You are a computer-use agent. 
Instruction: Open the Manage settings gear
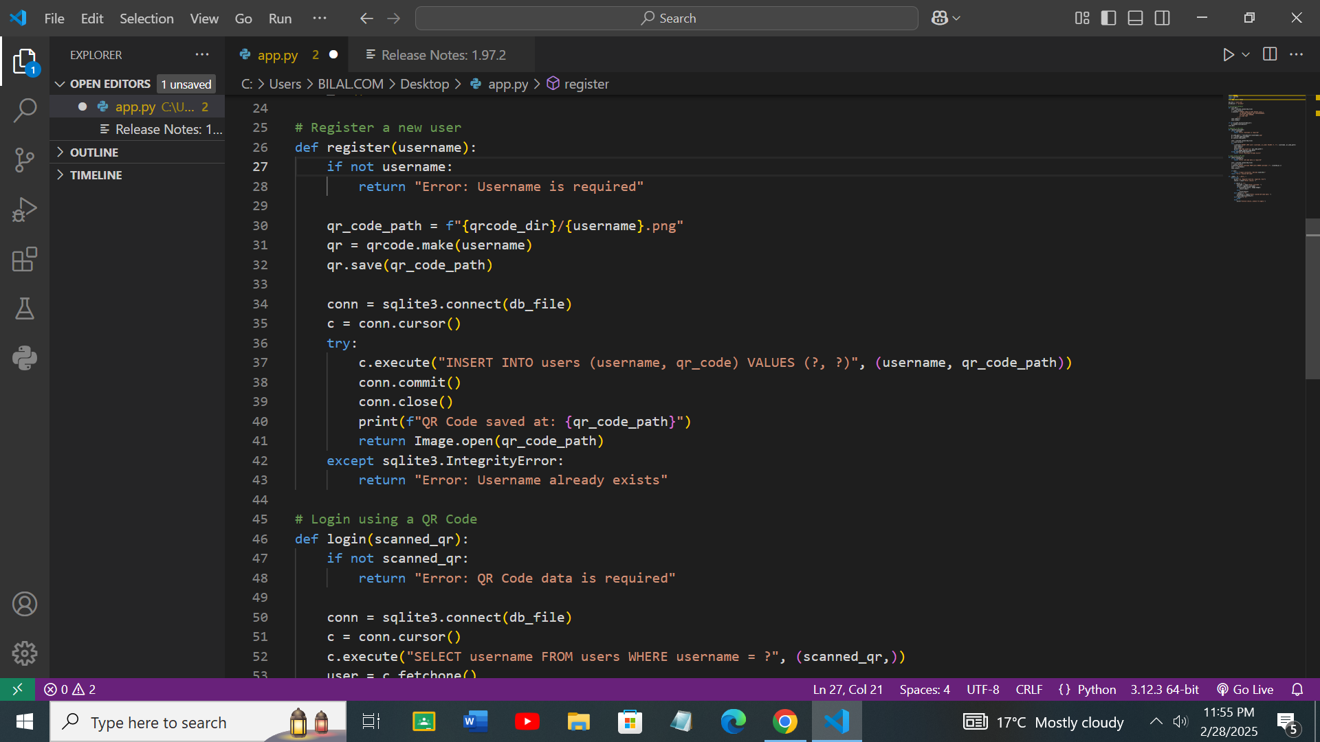(25, 653)
